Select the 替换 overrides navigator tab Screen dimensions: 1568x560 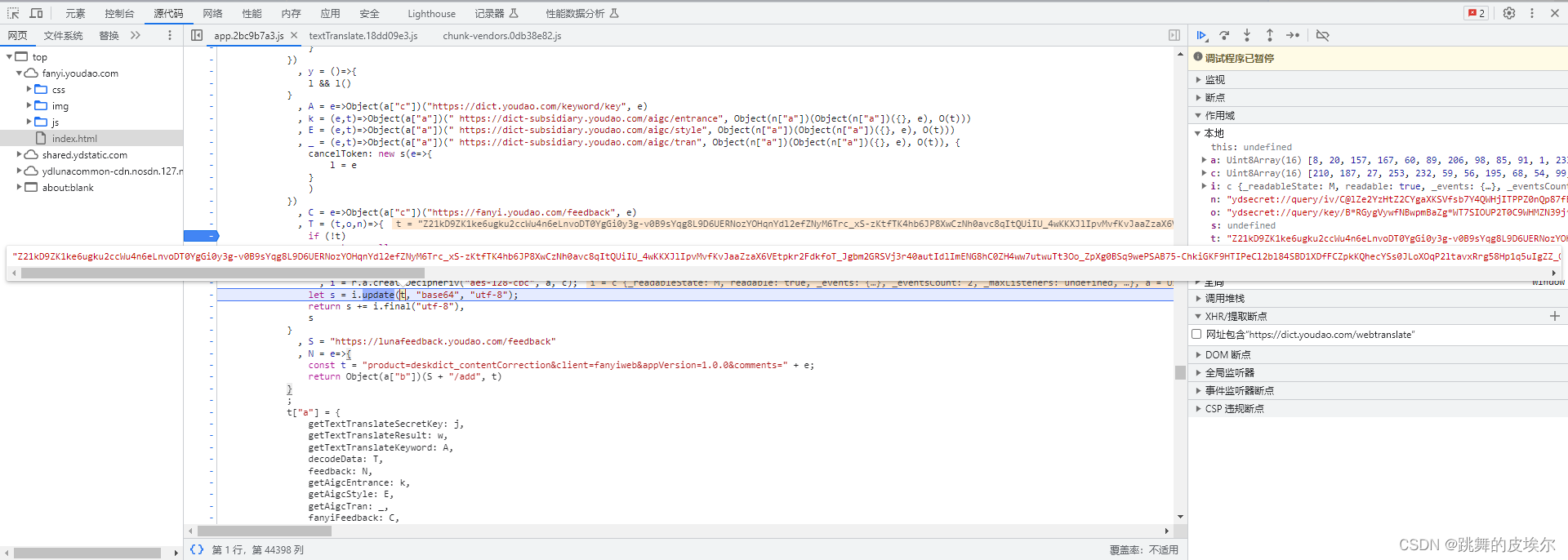tap(109, 35)
